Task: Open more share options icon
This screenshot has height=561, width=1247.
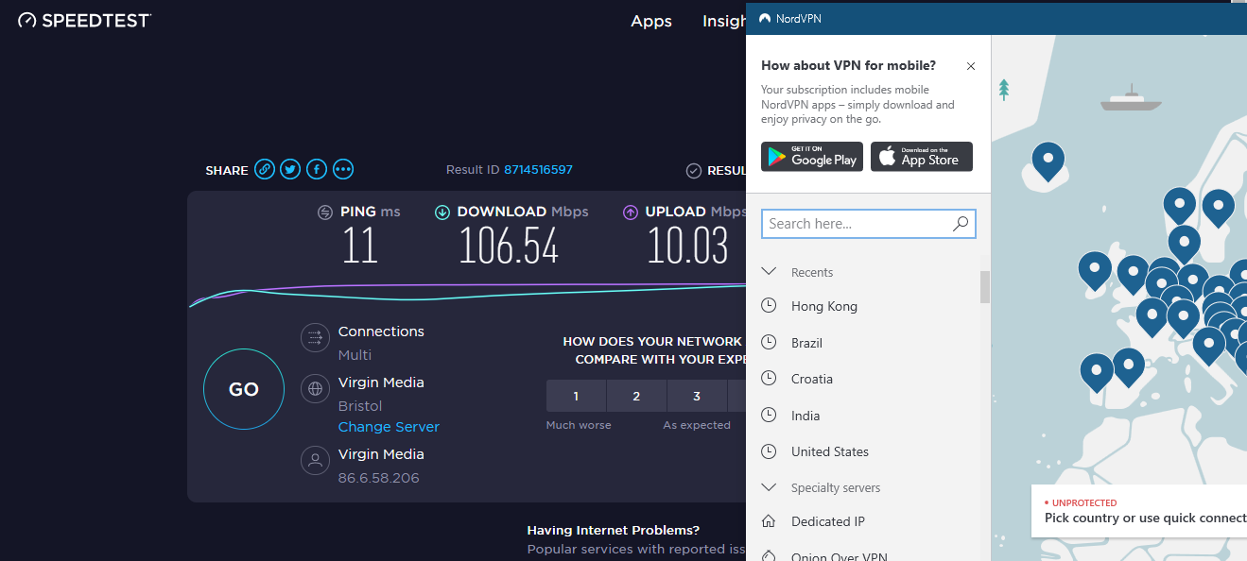Action: point(343,170)
